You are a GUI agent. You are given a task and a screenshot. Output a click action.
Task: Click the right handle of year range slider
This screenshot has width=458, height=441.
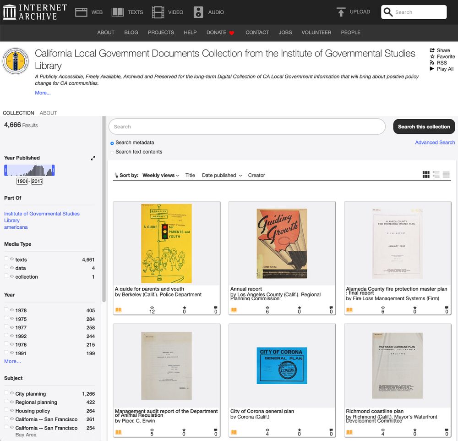(53, 170)
